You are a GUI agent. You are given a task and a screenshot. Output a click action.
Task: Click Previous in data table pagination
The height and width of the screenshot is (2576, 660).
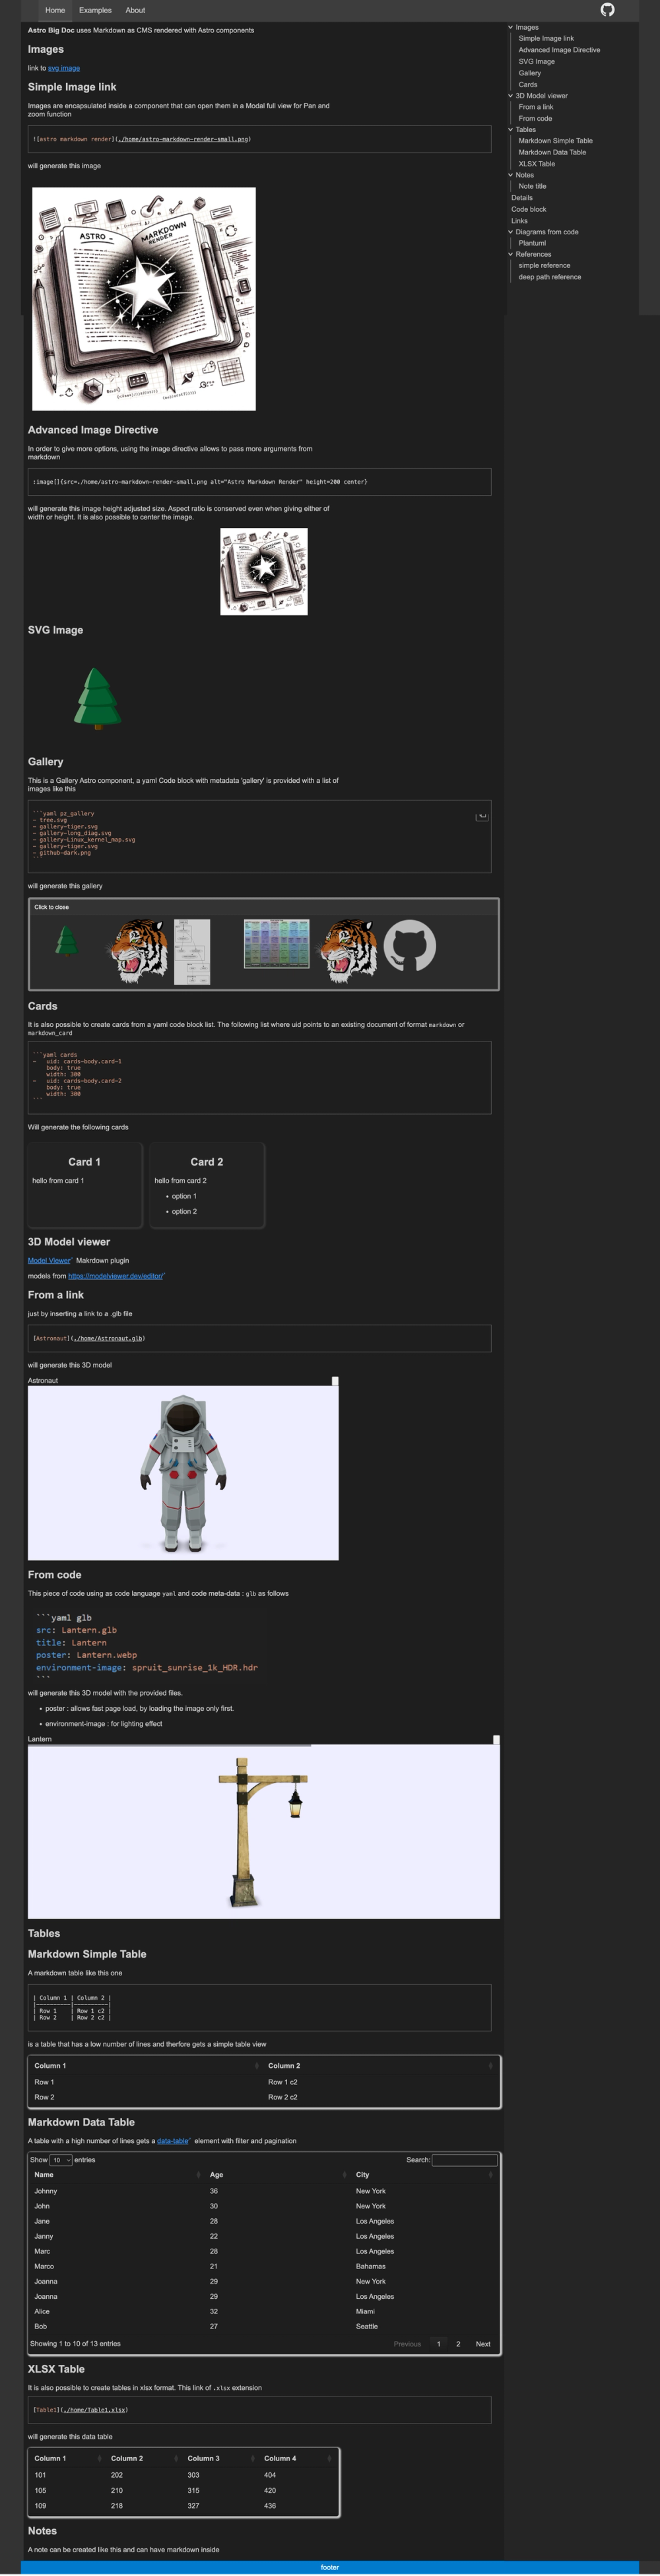[407, 2343]
